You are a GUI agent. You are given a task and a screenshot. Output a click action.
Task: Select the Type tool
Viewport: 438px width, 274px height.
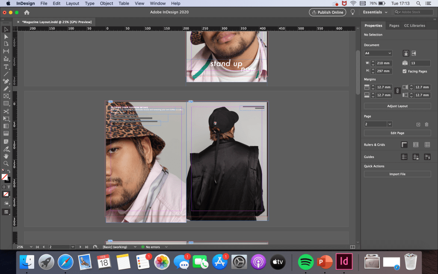point(6,66)
